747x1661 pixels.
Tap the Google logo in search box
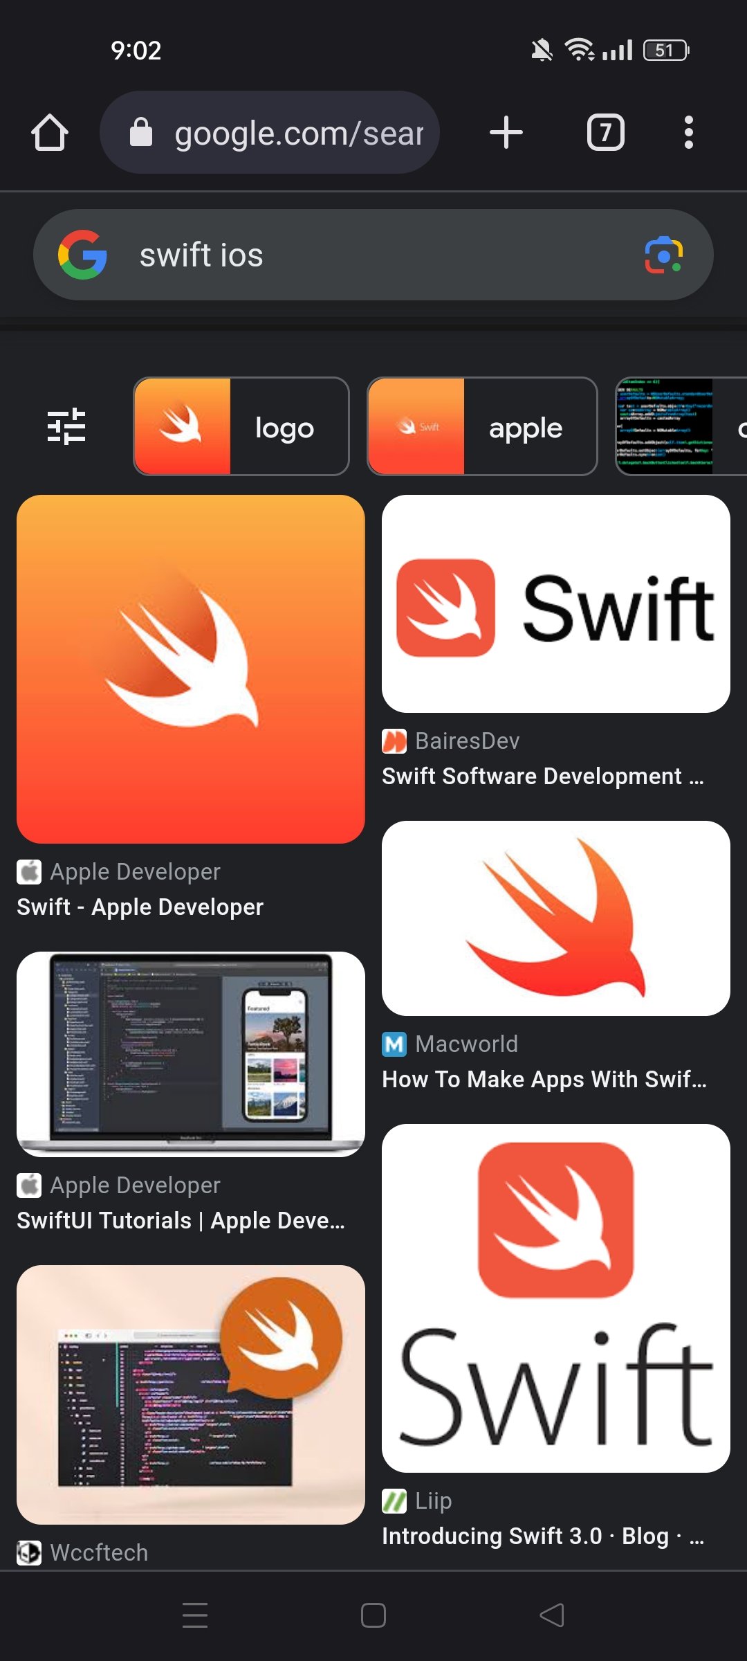83,255
